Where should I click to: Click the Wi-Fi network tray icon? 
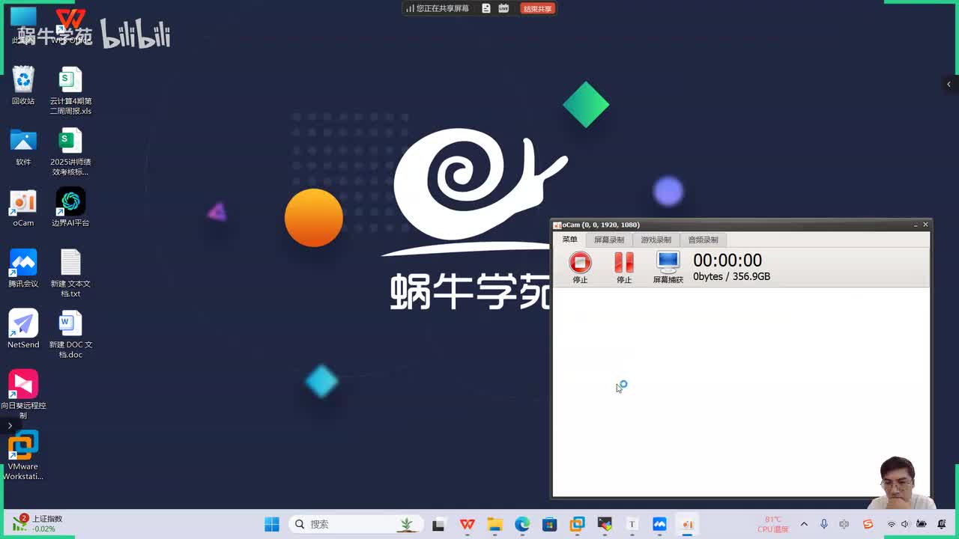point(892,524)
